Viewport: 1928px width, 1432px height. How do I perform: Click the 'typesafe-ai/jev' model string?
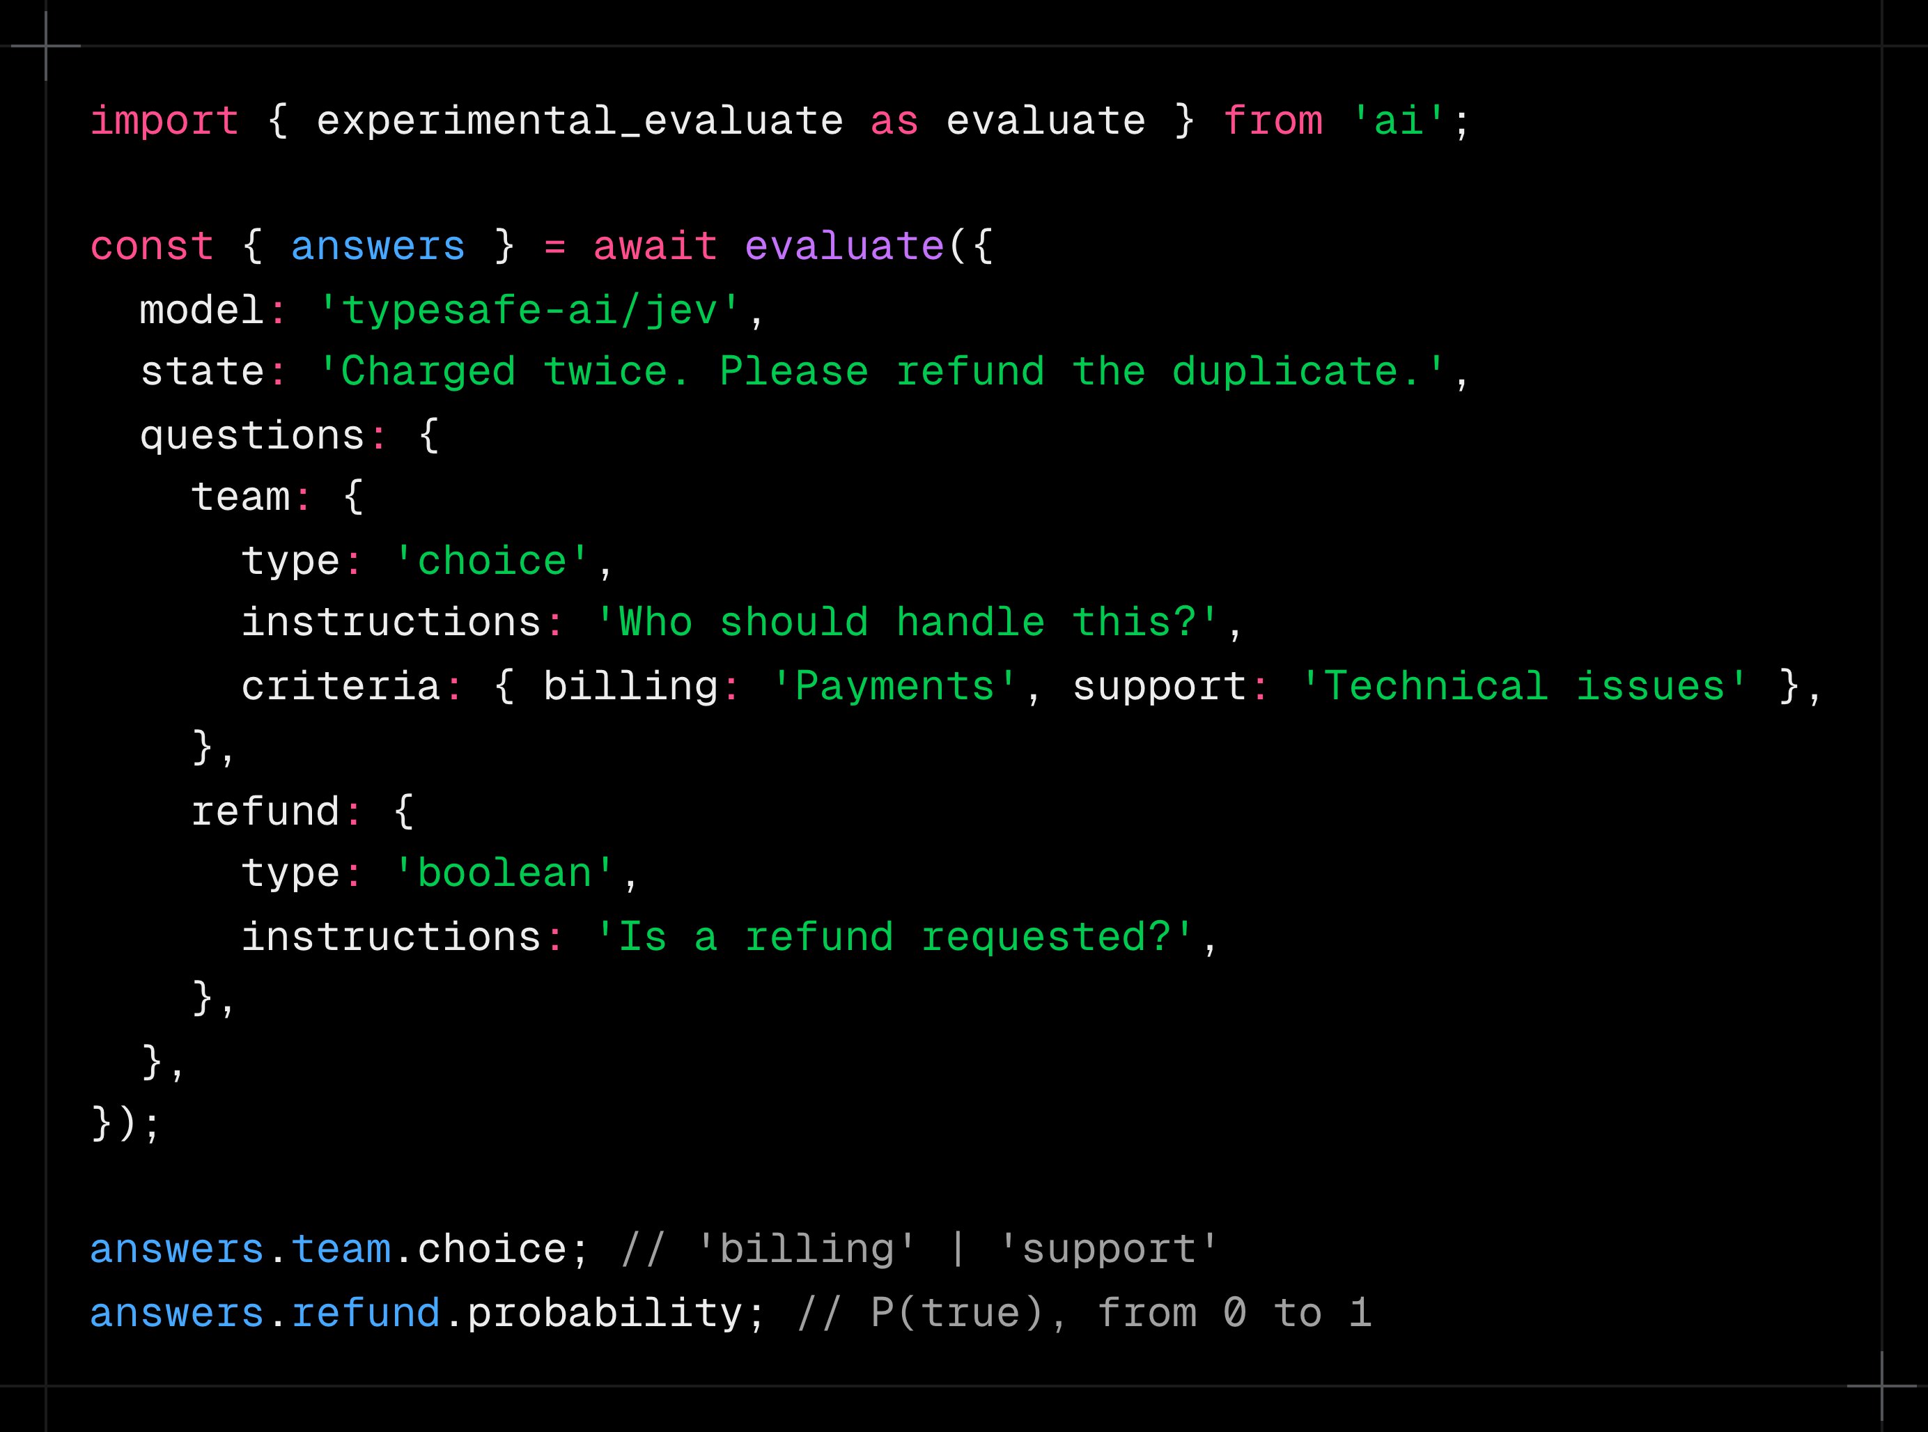pos(529,311)
